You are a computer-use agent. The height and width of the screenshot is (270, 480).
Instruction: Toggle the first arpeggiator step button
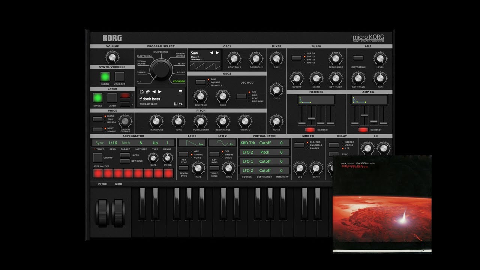(x=98, y=173)
